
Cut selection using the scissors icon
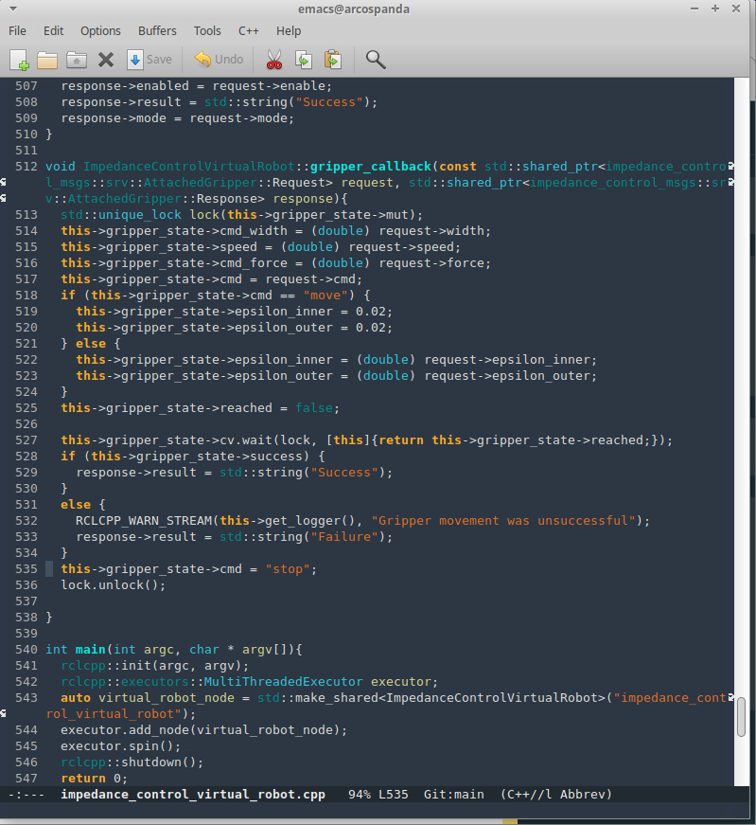pos(274,60)
